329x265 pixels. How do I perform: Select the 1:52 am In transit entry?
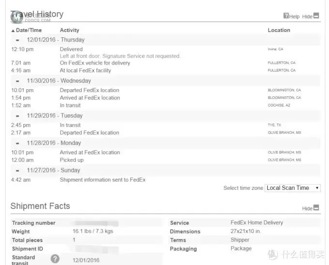click(70, 106)
